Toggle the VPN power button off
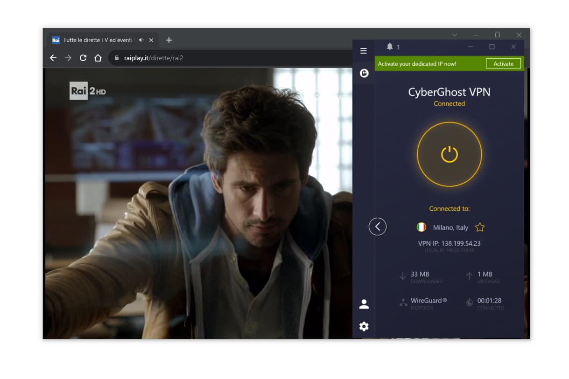Image resolution: width=569 pixels, height=379 pixels. (x=449, y=154)
